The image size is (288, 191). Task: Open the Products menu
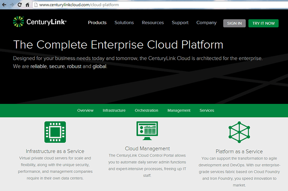[x=97, y=23]
